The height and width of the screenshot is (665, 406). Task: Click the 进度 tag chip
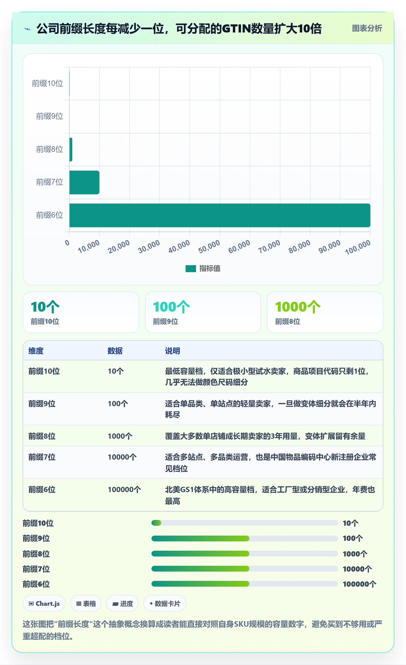(x=122, y=604)
